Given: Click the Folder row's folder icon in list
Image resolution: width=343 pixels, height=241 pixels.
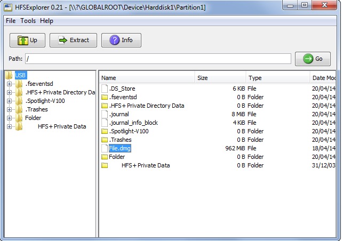Looking at the screenshot, I should pyautogui.click(x=105, y=157).
